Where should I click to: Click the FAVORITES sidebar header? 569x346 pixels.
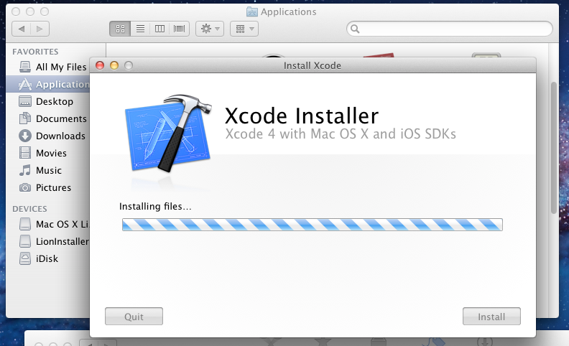[x=35, y=52]
